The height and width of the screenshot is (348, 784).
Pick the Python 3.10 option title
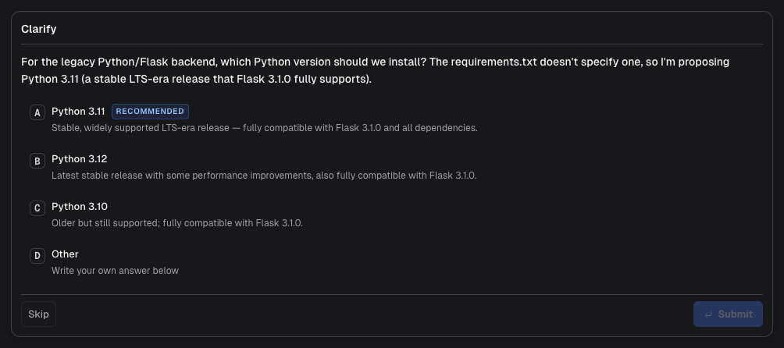pos(80,207)
